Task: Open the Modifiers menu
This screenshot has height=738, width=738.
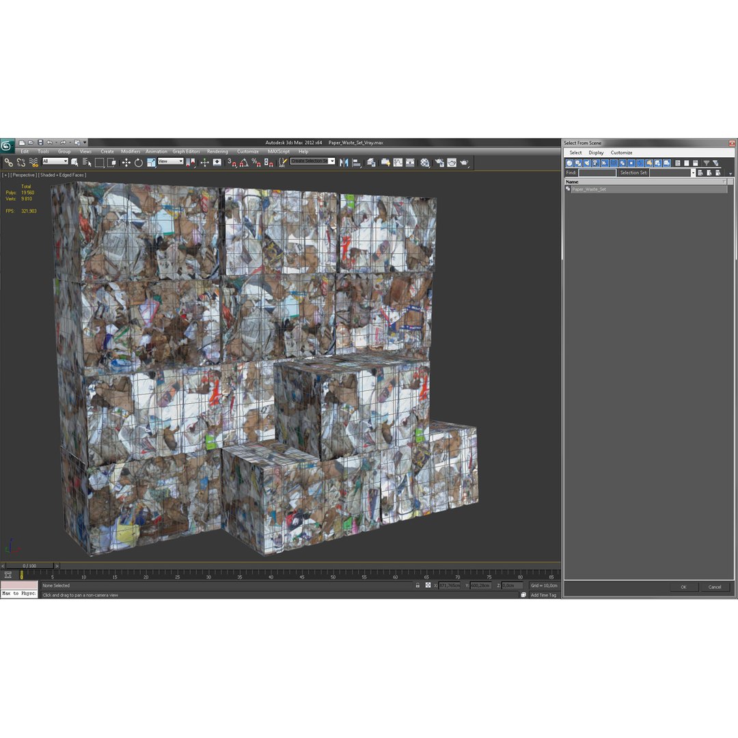Action: pos(131,152)
